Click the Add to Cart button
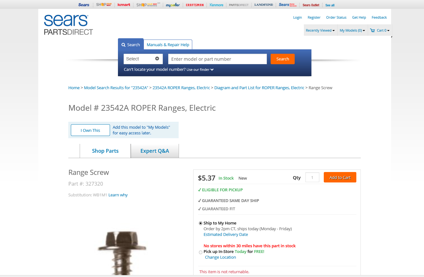 340,177
